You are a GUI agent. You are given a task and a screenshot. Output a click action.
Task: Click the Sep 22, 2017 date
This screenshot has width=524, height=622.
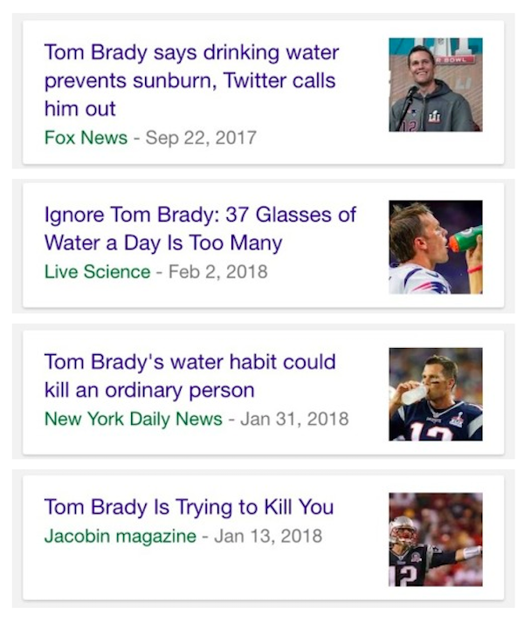(x=201, y=138)
